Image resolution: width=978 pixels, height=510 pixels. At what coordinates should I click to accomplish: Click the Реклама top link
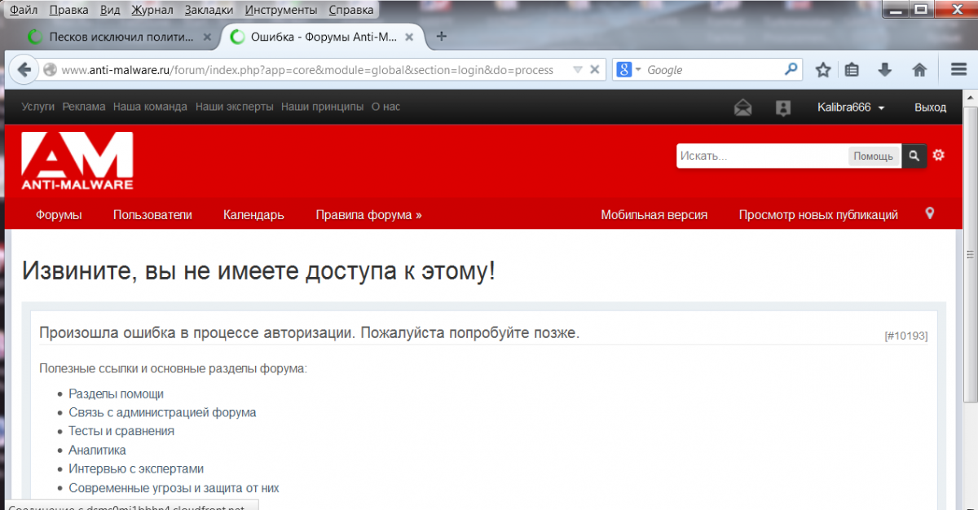84,107
